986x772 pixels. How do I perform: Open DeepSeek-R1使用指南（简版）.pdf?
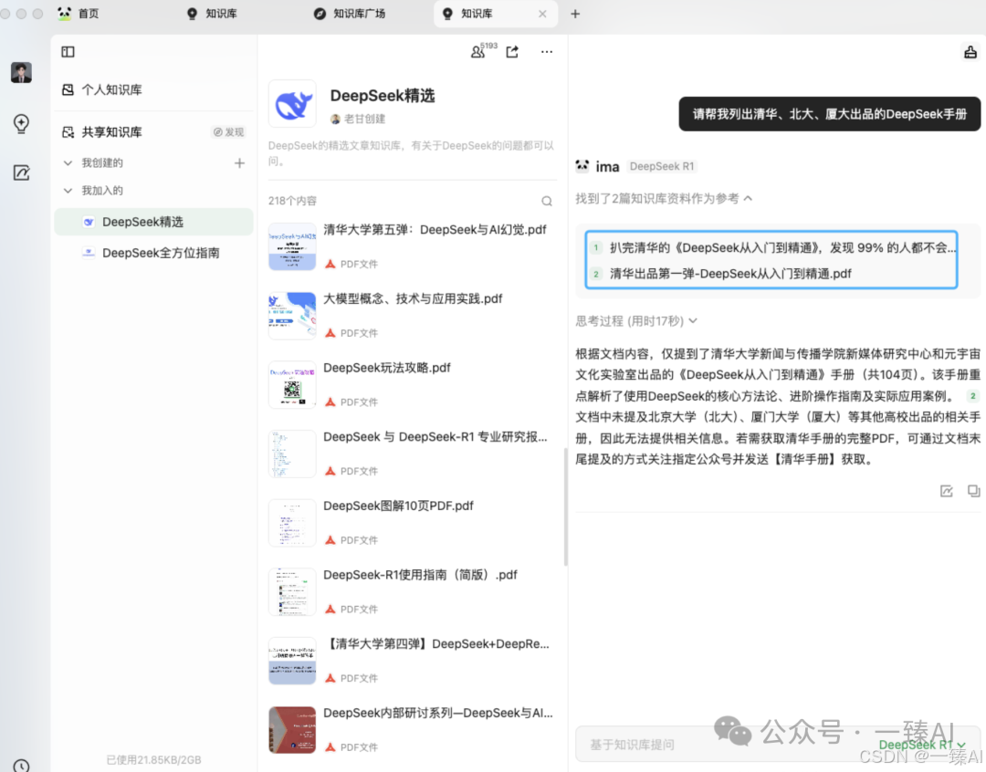coord(411,591)
